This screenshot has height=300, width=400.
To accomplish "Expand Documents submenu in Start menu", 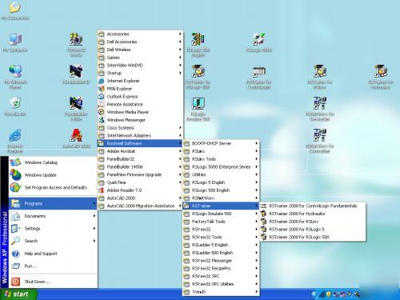I will click(53, 216).
